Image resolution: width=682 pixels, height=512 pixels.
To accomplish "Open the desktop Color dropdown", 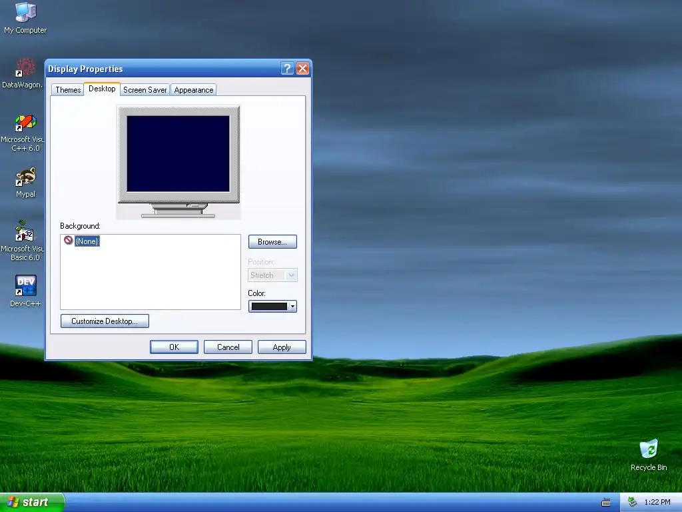I will pos(272,307).
